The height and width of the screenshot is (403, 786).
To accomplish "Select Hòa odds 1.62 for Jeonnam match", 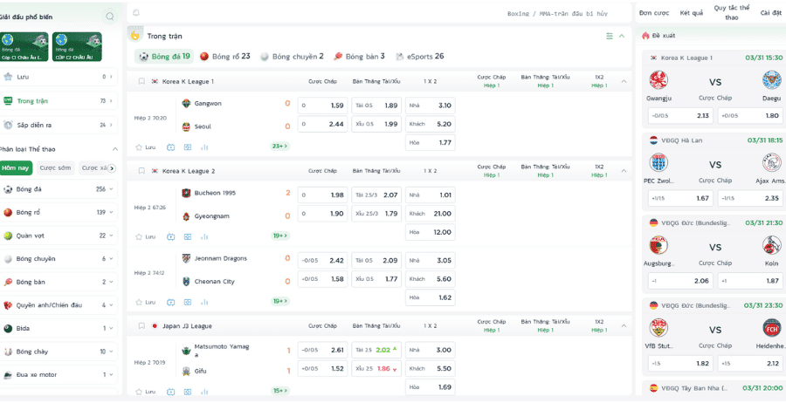I will coord(430,297).
